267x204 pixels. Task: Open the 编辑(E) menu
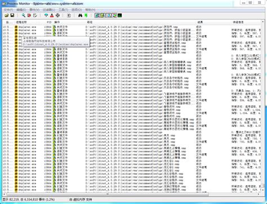[x=21, y=10]
